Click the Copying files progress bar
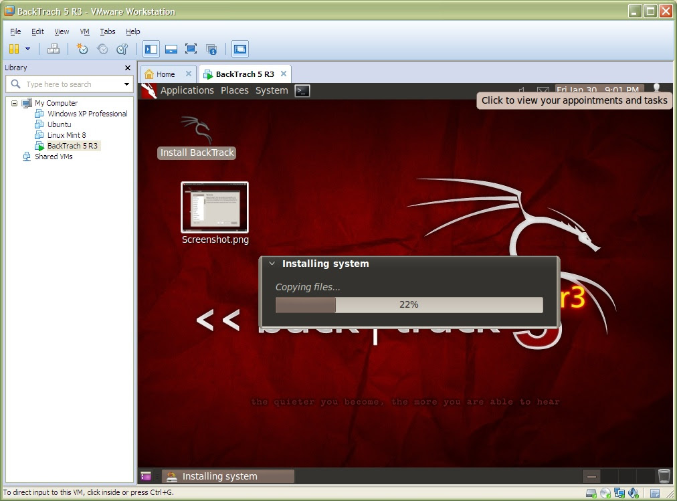This screenshot has width=677, height=501. point(409,304)
